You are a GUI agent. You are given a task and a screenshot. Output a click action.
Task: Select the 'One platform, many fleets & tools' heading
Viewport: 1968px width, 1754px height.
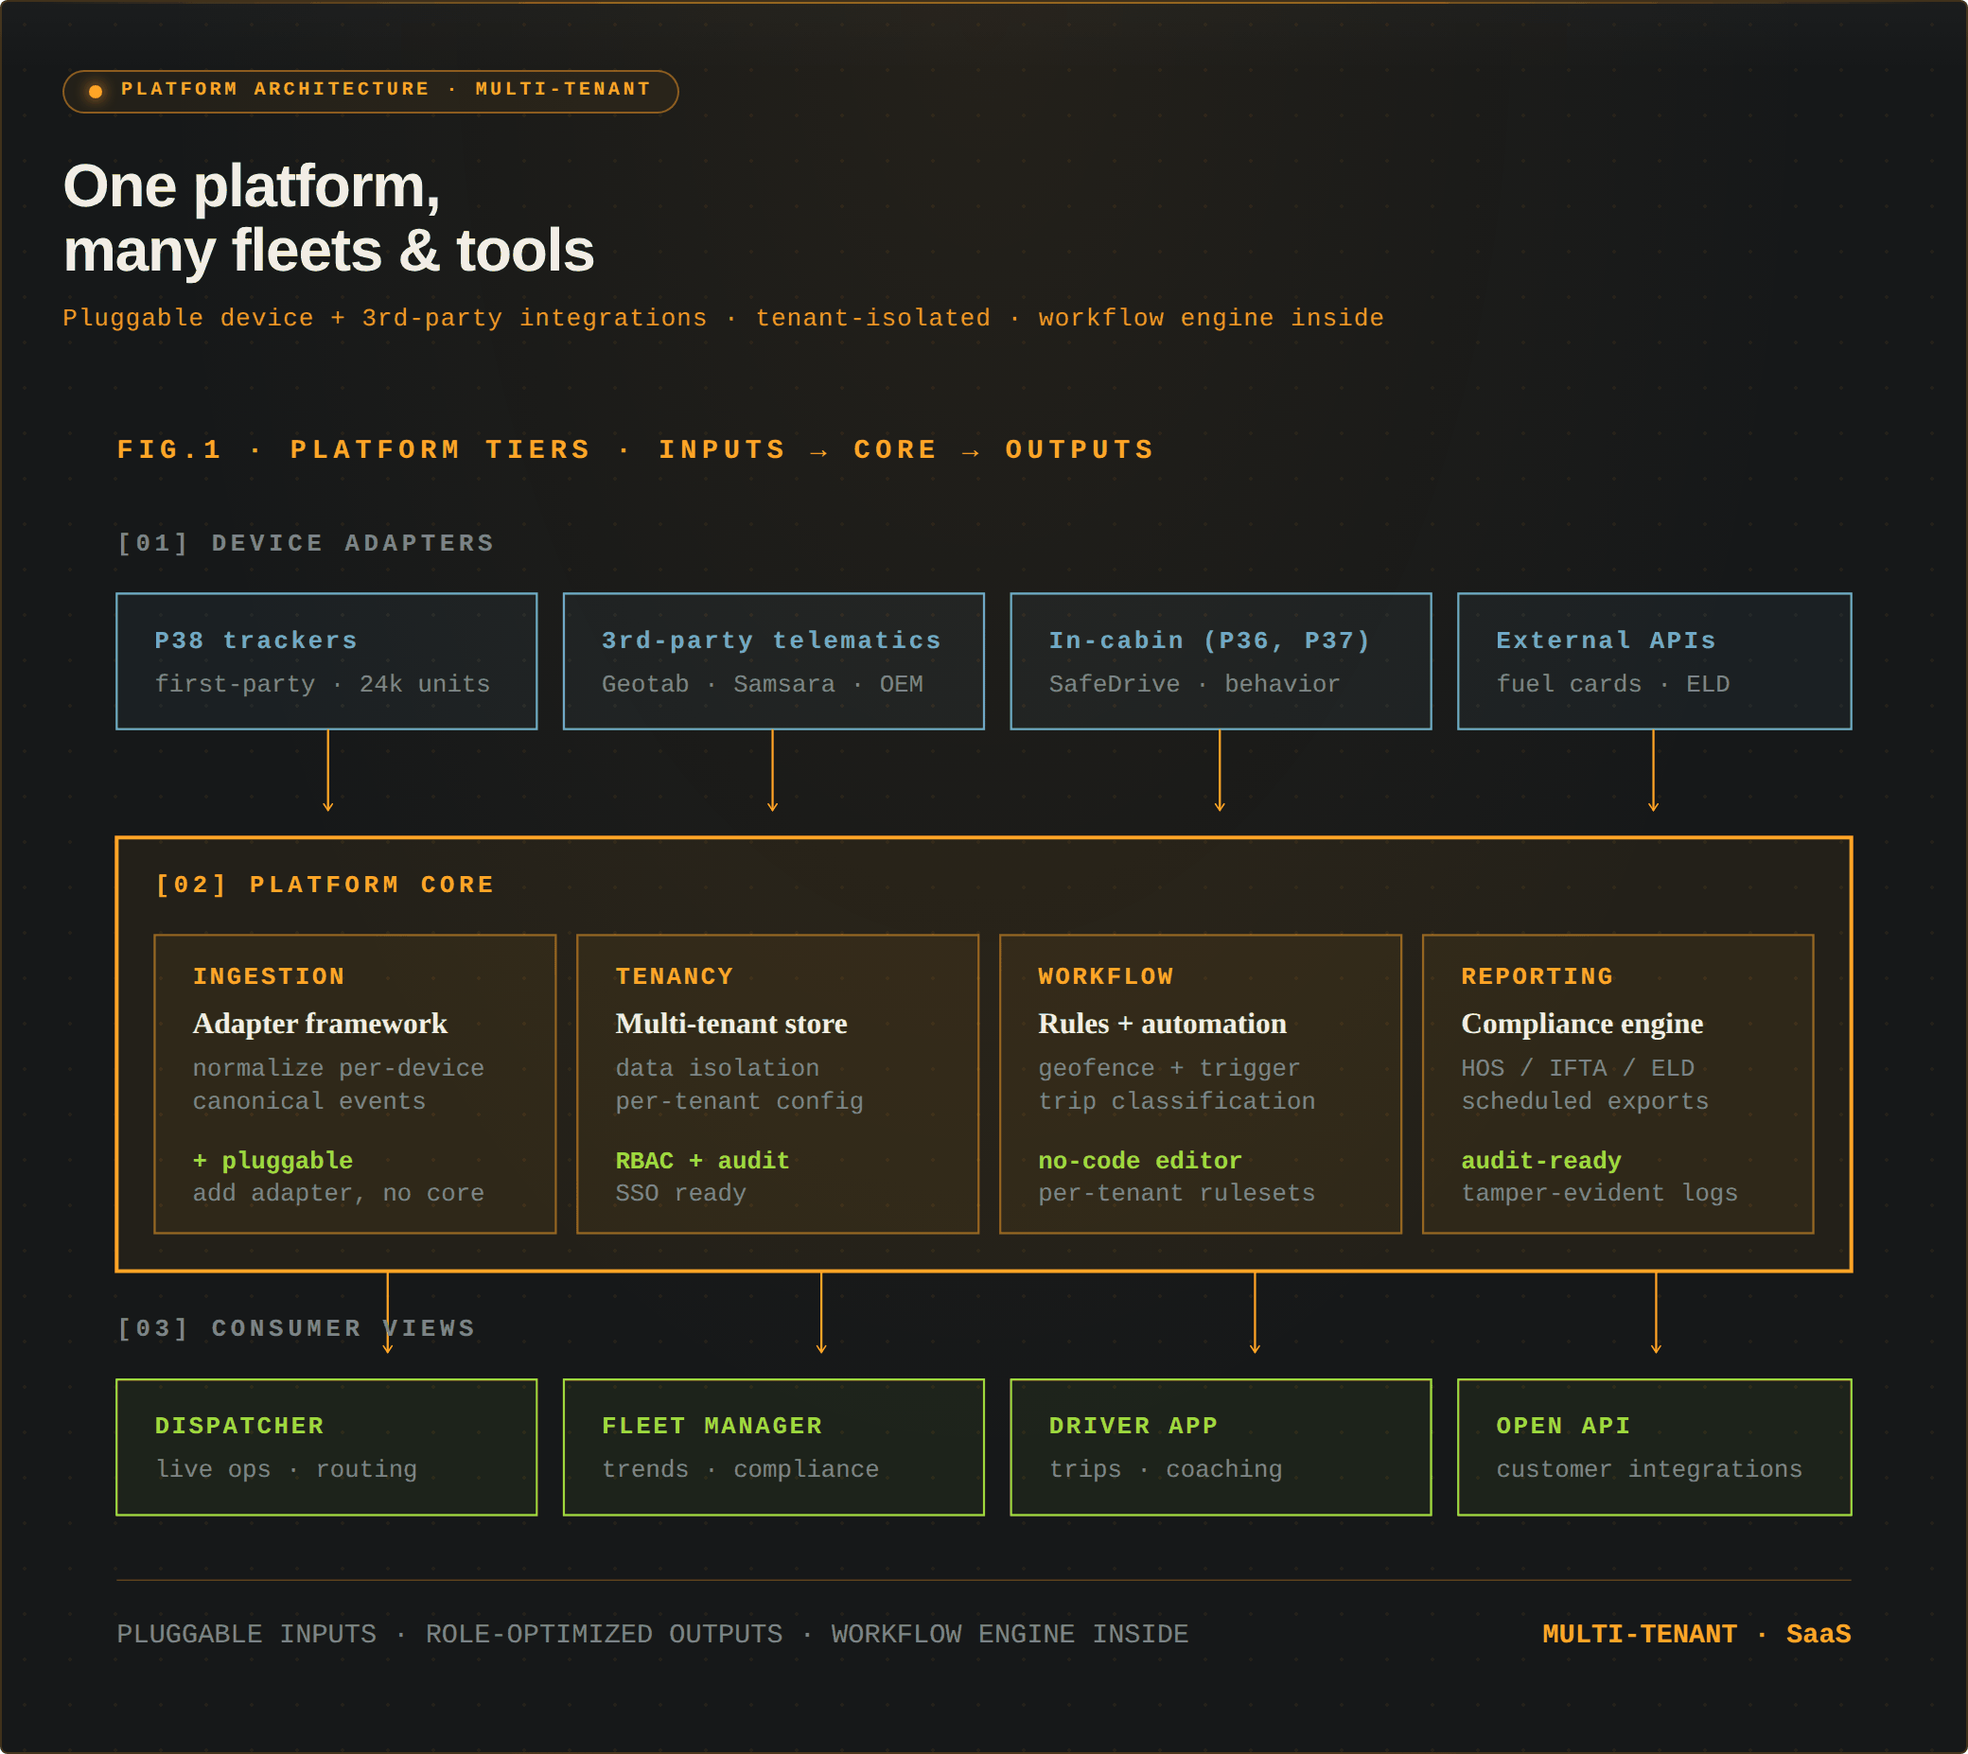point(328,218)
